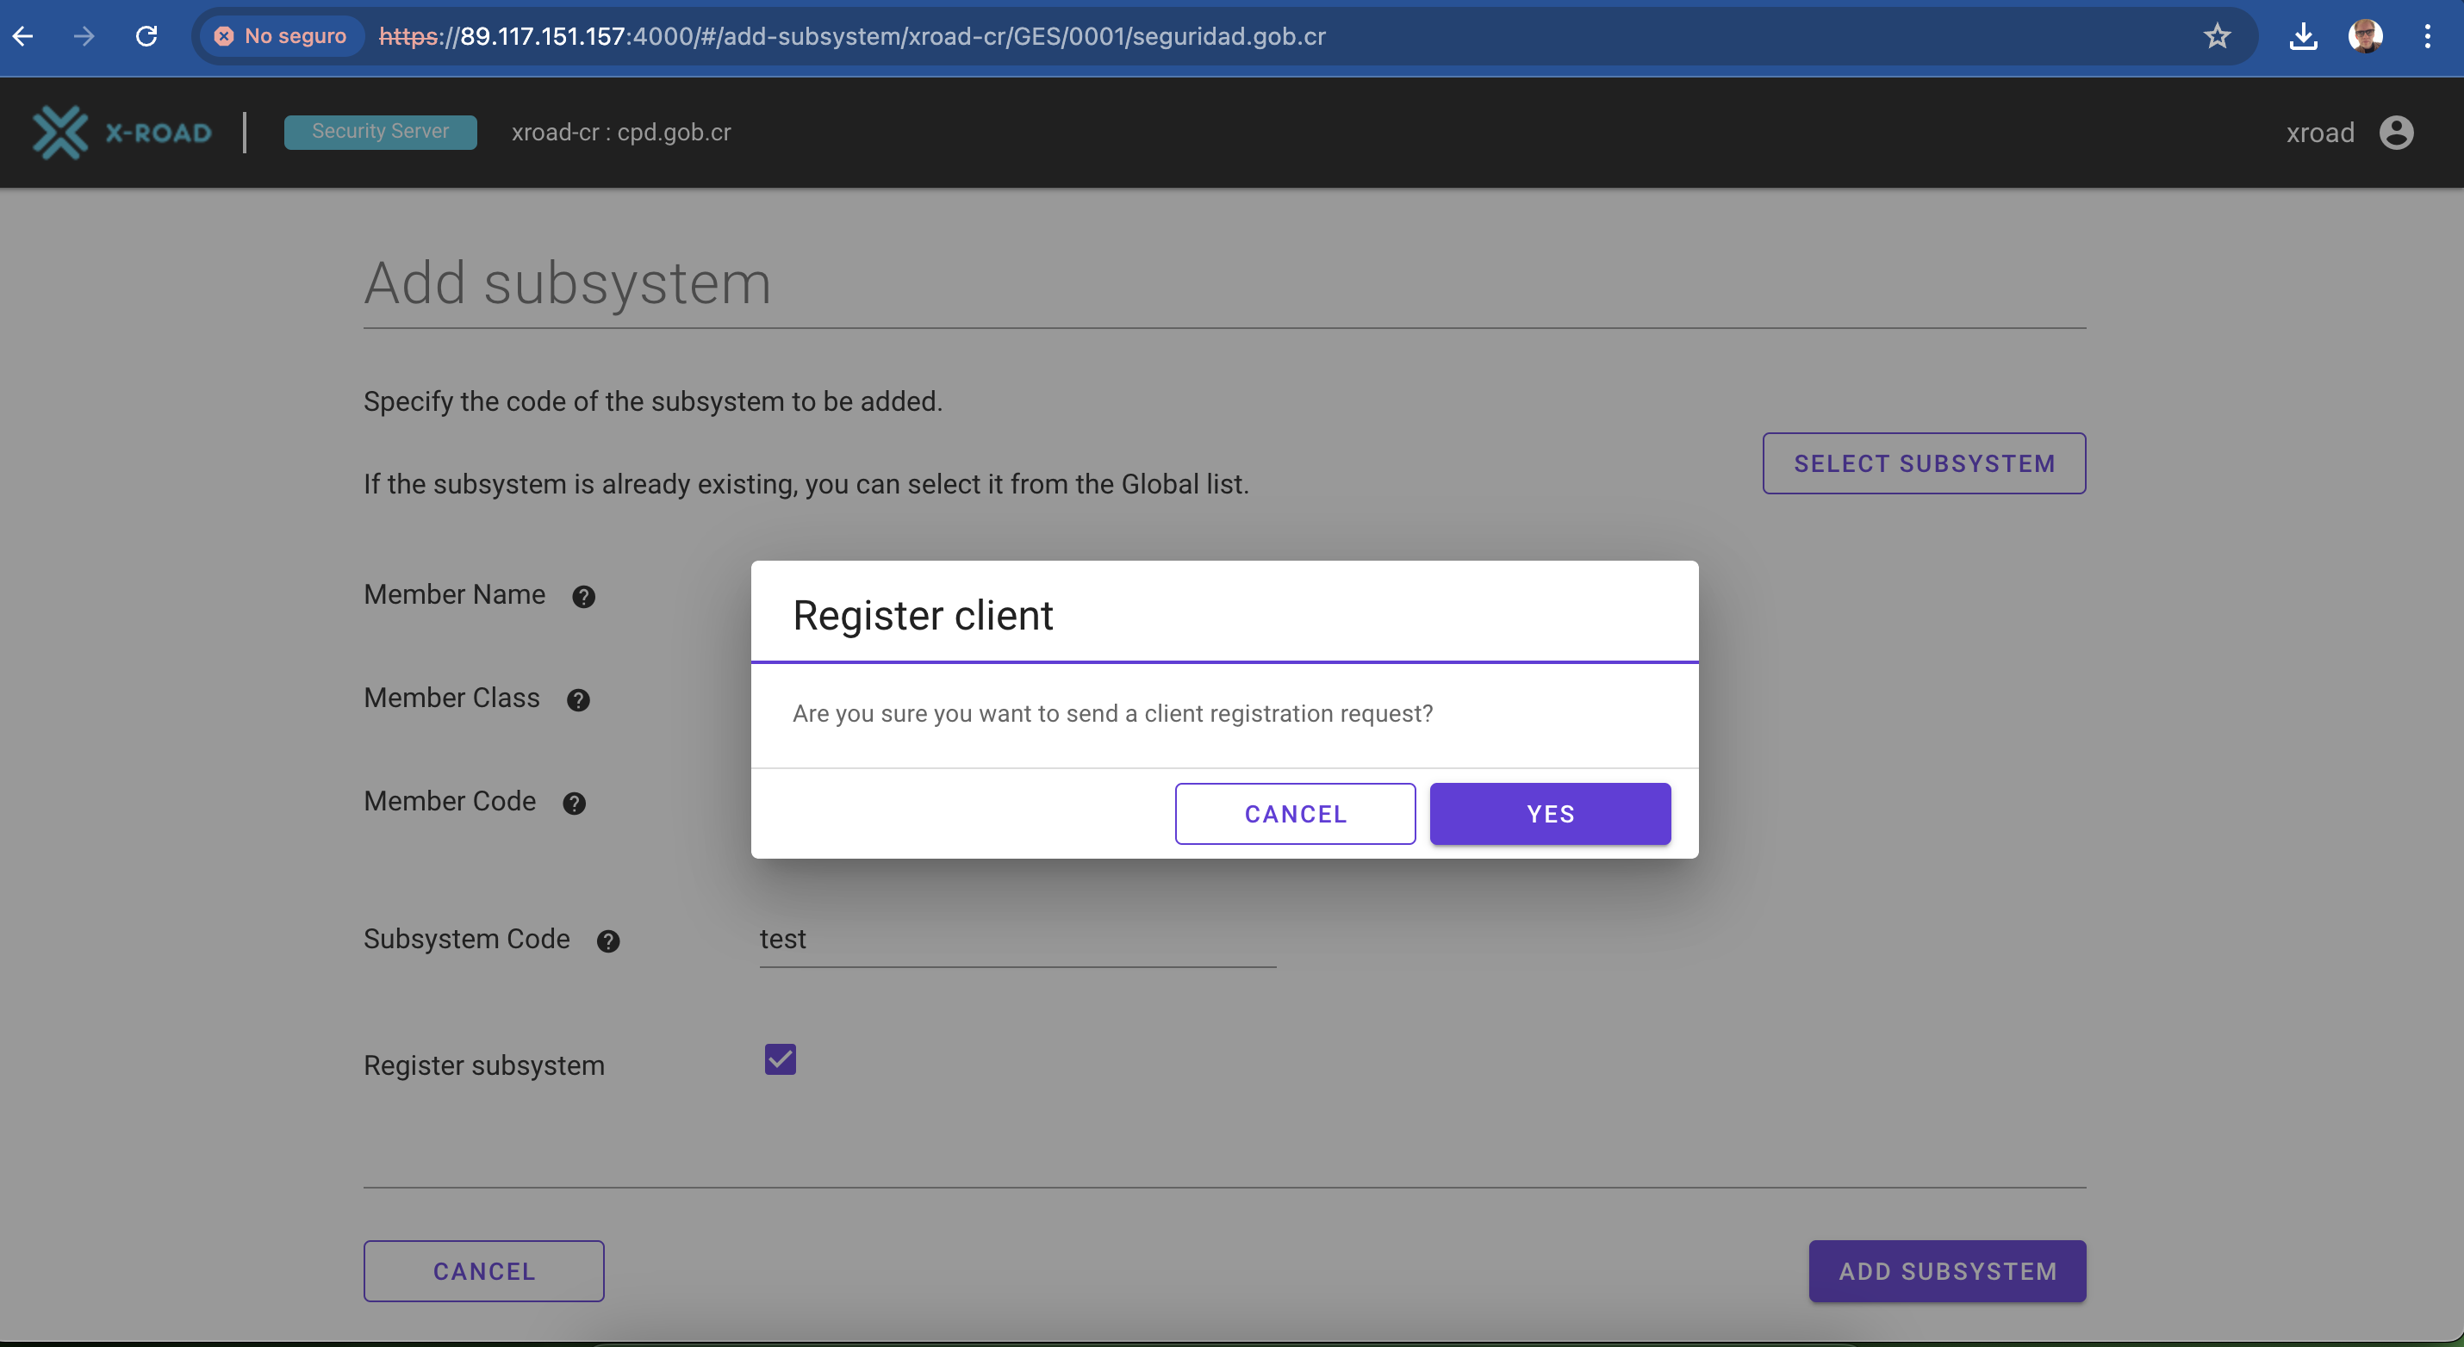The width and height of the screenshot is (2464, 1347).
Task: Click the 'Register subsystem' label
Action: coord(484,1065)
